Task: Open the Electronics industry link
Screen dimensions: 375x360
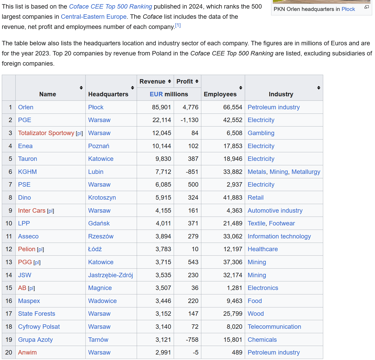Action: (263, 288)
